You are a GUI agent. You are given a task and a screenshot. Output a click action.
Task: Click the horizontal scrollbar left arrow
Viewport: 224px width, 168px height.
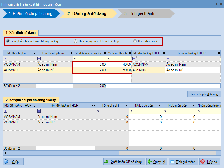coord(5,153)
